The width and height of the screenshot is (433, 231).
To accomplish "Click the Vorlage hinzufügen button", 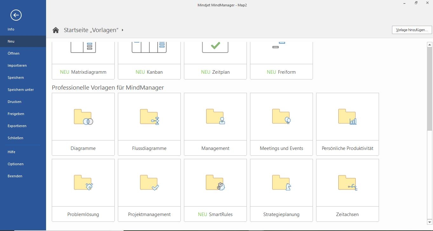I will [x=412, y=30].
